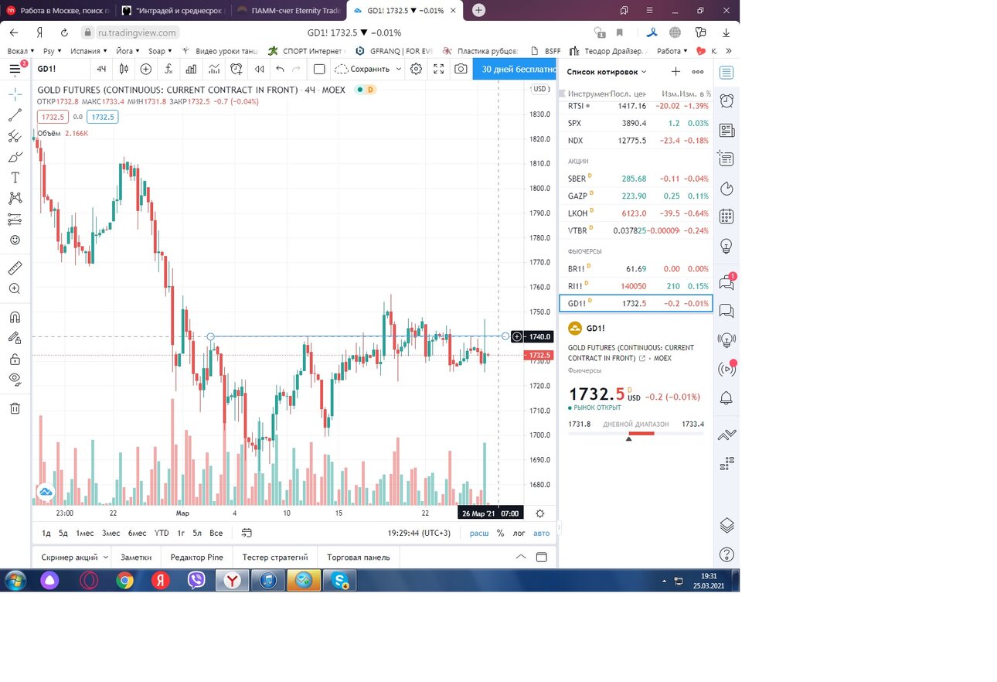Toggle lock all drawing tools

(x=15, y=359)
